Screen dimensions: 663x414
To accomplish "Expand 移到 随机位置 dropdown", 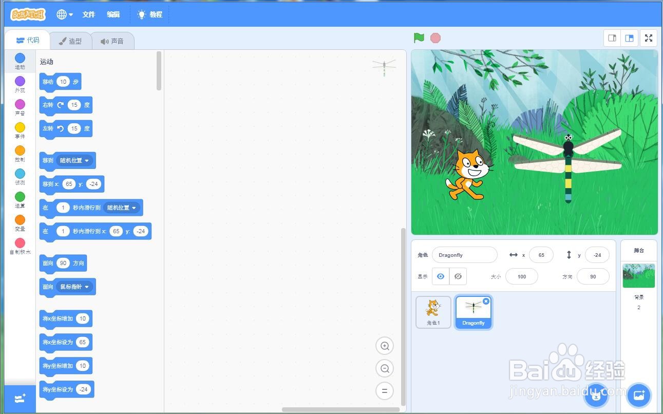I will pos(74,160).
